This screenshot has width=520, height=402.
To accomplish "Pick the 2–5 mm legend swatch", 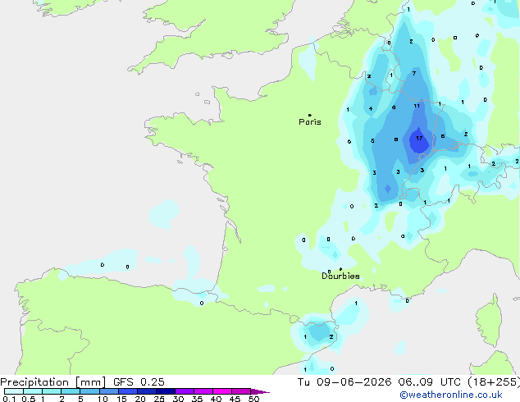I will click(71, 391).
